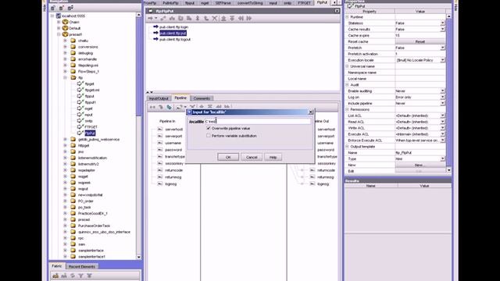
Task: Expand the debuglog folder node
Action: [66, 53]
